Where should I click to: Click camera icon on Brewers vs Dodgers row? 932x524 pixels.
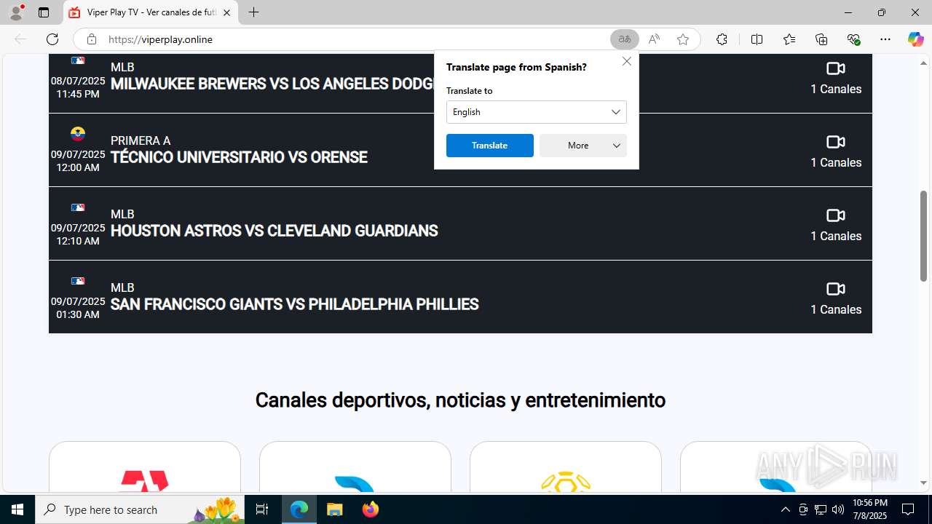pyautogui.click(x=836, y=68)
